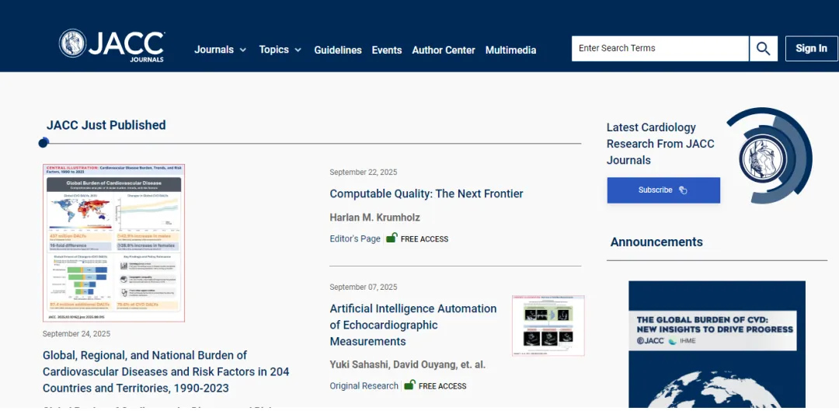Click the Editor's Page label
The height and width of the screenshot is (411, 839).
point(355,239)
